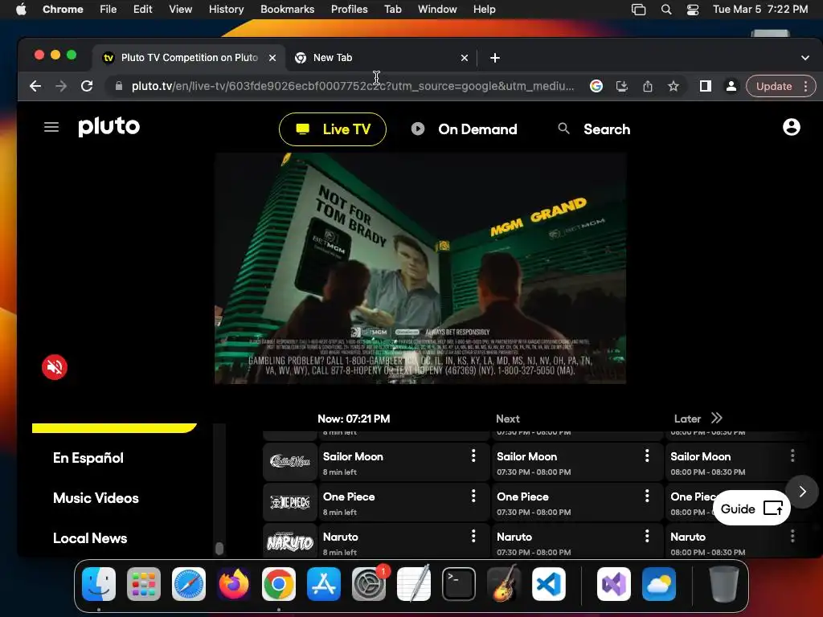
Task: Expand the tab search dropdown
Action: click(805, 58)
